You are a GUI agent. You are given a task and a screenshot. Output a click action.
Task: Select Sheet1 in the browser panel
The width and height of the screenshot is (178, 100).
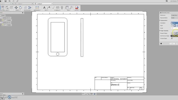[x=3, y=16]
